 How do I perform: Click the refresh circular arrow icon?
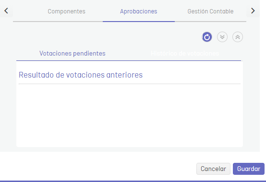pyautogui.click(x=207, y=37)
